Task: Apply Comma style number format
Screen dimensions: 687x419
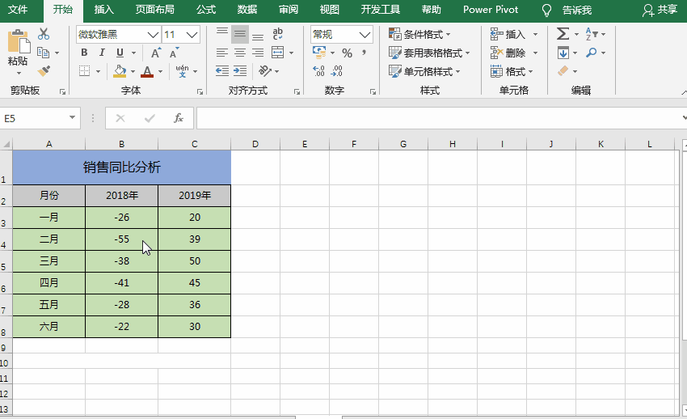Action: pyautogui.click(x=364, y=53)
